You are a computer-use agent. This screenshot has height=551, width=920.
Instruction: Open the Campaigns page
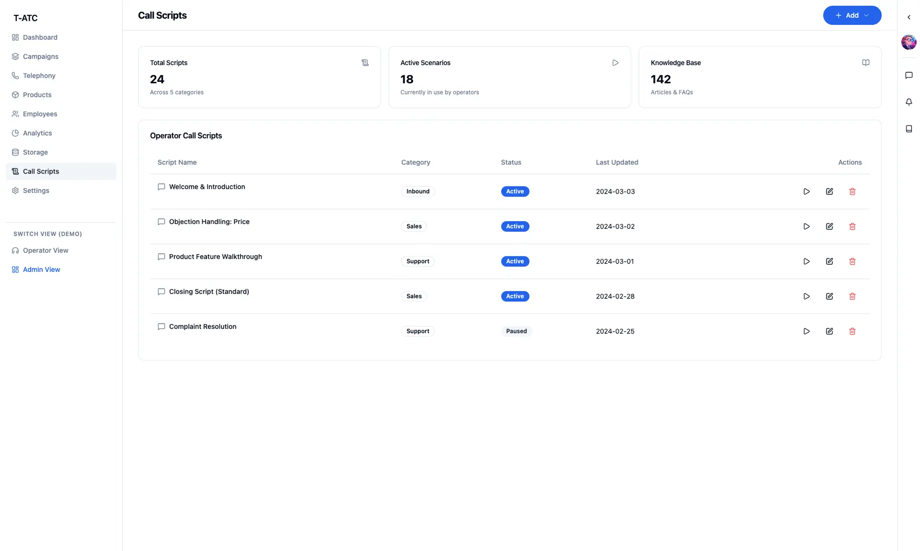(40, 56)
